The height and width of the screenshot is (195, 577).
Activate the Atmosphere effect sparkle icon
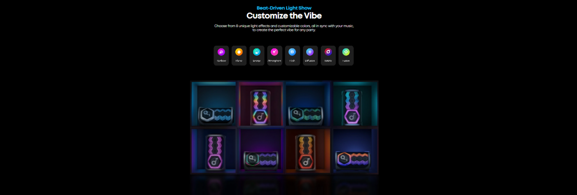tap(274, 52)
